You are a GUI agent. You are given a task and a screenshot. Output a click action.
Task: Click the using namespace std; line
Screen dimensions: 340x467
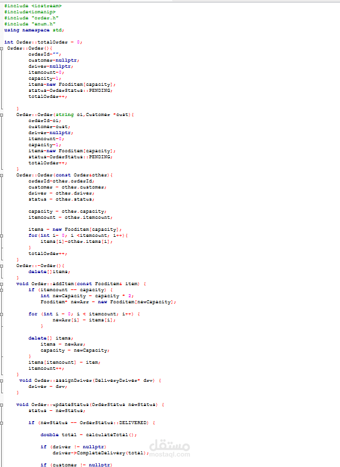[34, 30]
